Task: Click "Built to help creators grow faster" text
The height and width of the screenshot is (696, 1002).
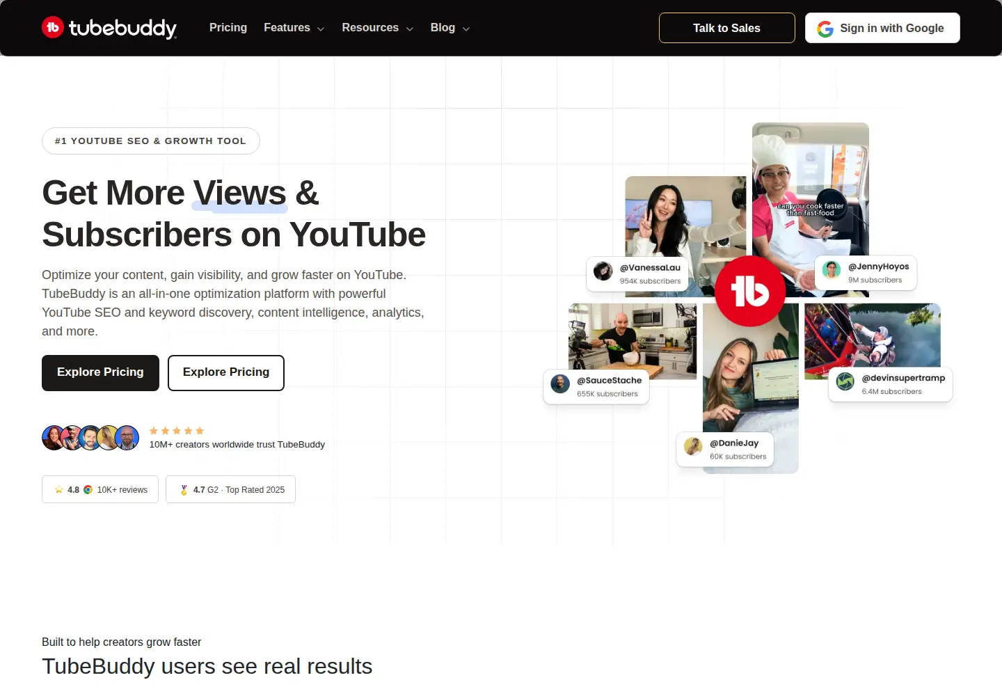Action: tap(121, 642)
